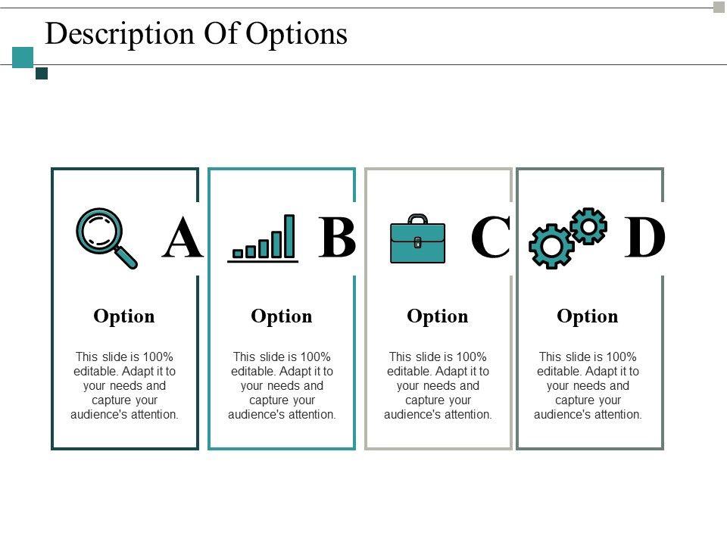The height and width of the screenshot is (545, 727).
Task: Select the large letter A
Action: click(183, 239)
